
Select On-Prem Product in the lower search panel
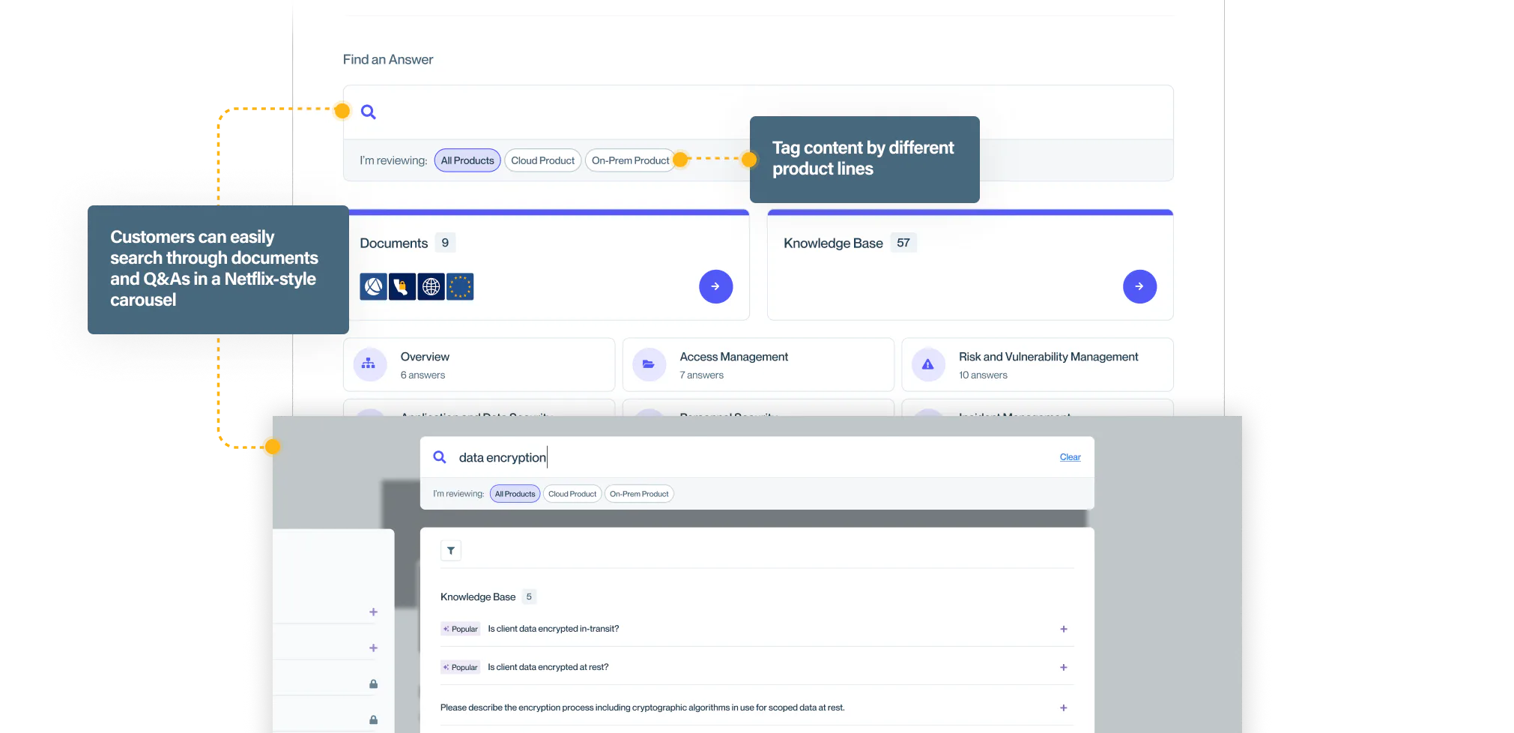(x=639, y=494)
